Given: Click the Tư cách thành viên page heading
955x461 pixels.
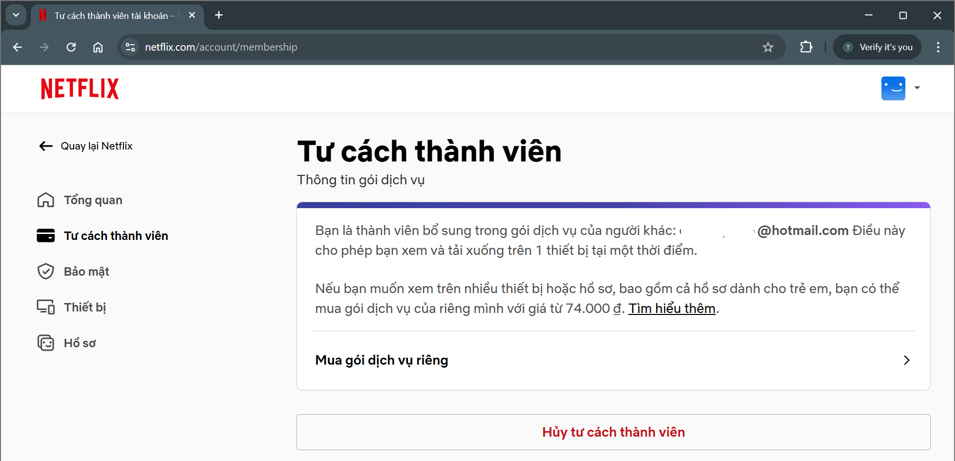Looking at the screenshot, I should click(x=429, y=152).
